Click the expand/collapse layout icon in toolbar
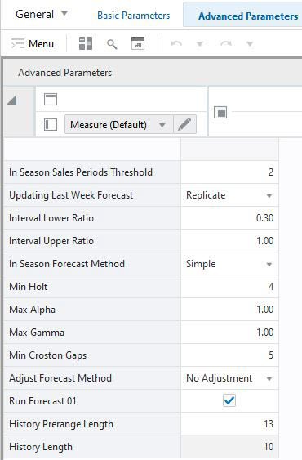Viewport: 302px width, 460px height. 86,43
